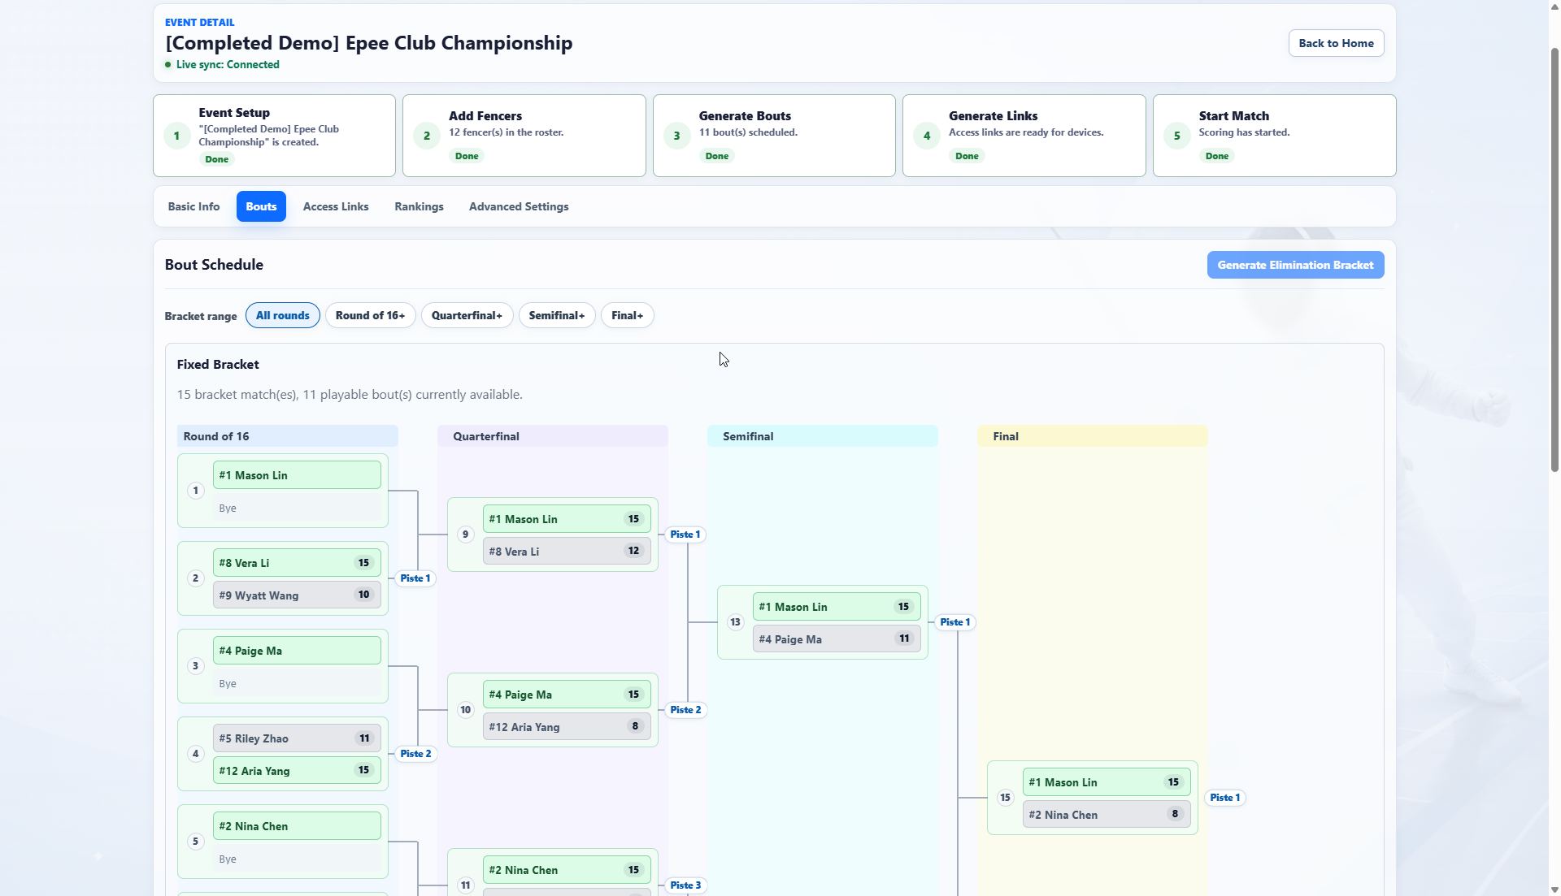Click step number 1 circle icon
1561x896 pixels.
[176, 136]
